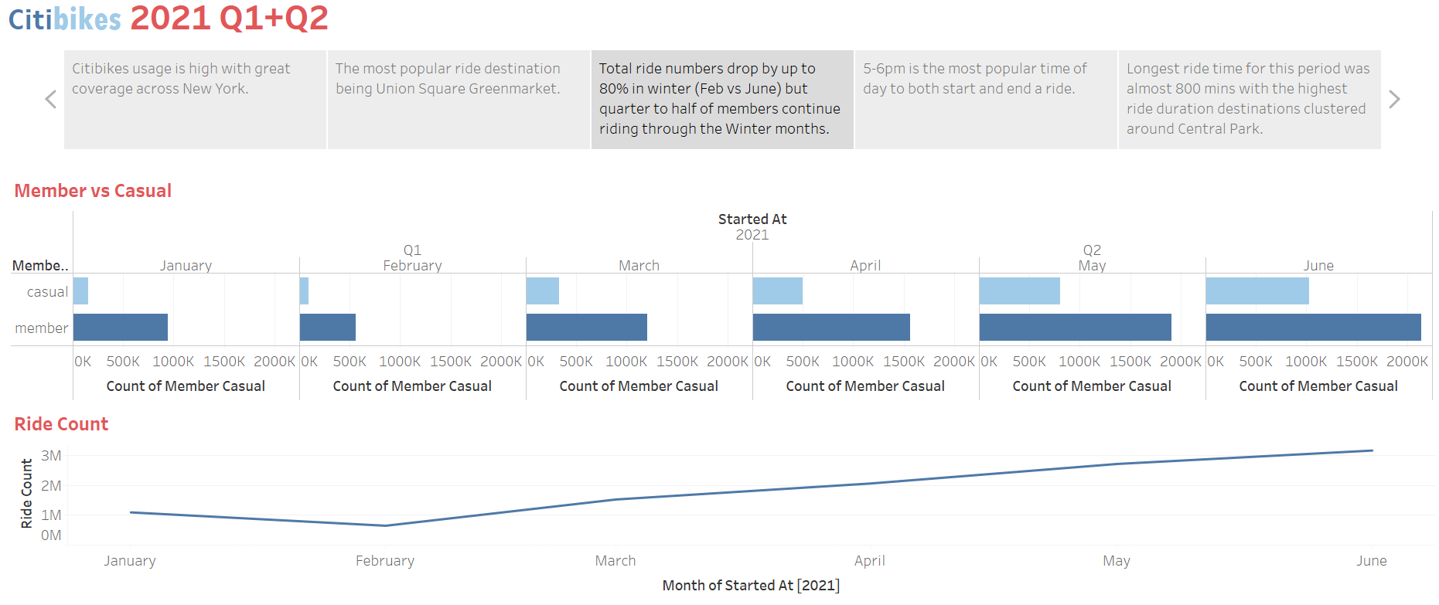Click the May member rides bar
The height and width of the screenshot is (605, 1439).
(1075, 327)
